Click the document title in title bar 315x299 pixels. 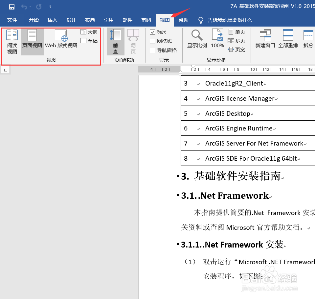273,6
